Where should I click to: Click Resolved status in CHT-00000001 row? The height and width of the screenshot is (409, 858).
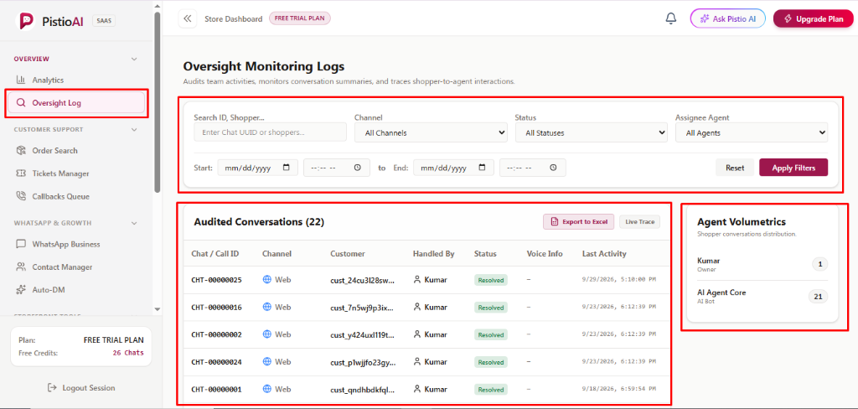click(x=491, y=390)
